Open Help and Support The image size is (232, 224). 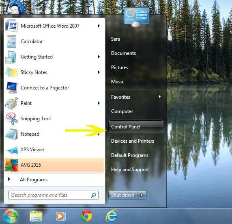coord(130,170)
